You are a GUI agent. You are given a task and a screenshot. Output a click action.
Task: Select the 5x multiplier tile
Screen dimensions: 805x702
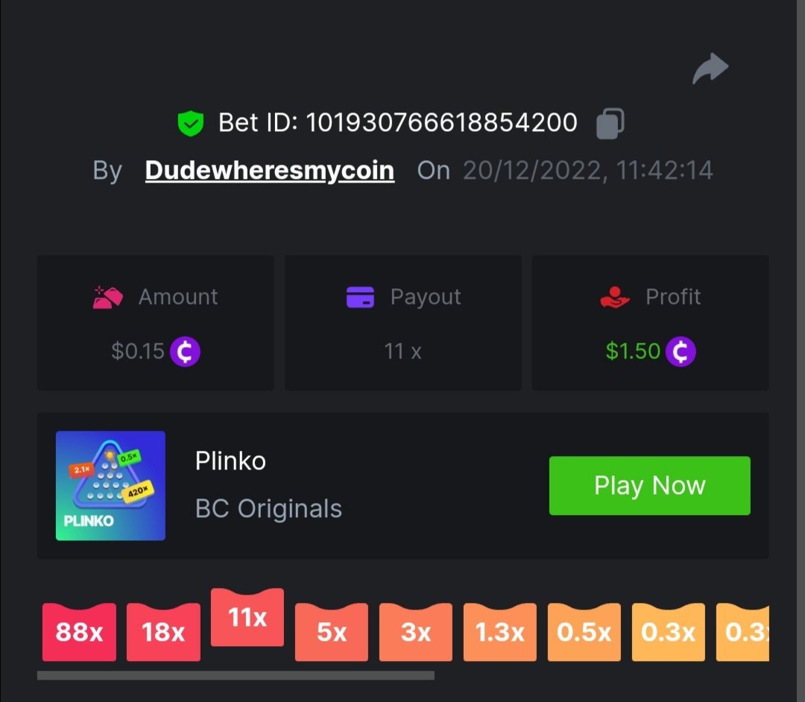coord(332,632)
